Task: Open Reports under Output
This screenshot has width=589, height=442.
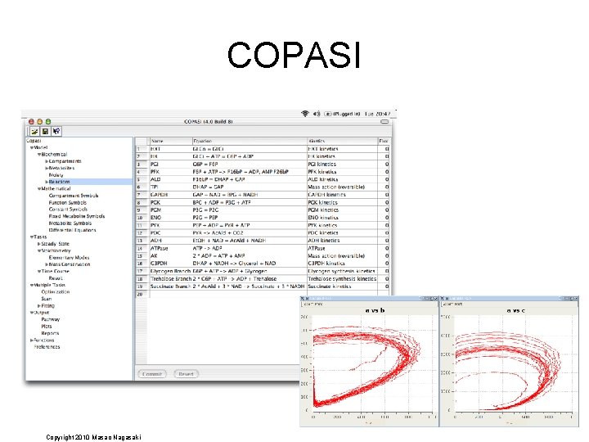Action: 50,333
